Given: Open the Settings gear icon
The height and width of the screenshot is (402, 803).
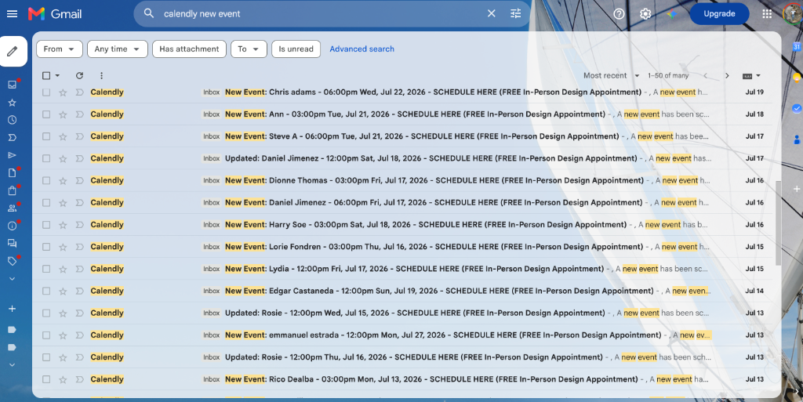Looking at the screenshot, I should coord(645,14).
